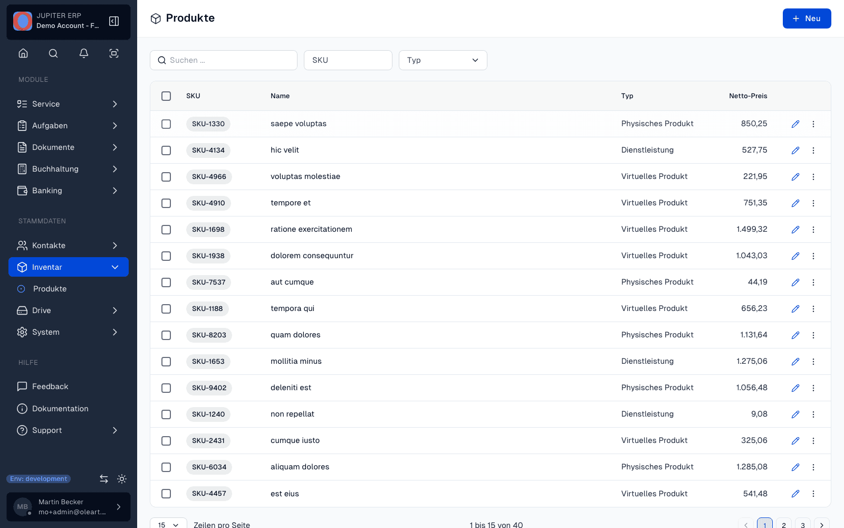Open the System menu item
844x528 pixels.
click(69, 332)
